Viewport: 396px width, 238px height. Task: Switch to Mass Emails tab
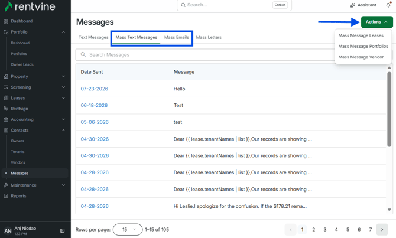click(177, 37)
